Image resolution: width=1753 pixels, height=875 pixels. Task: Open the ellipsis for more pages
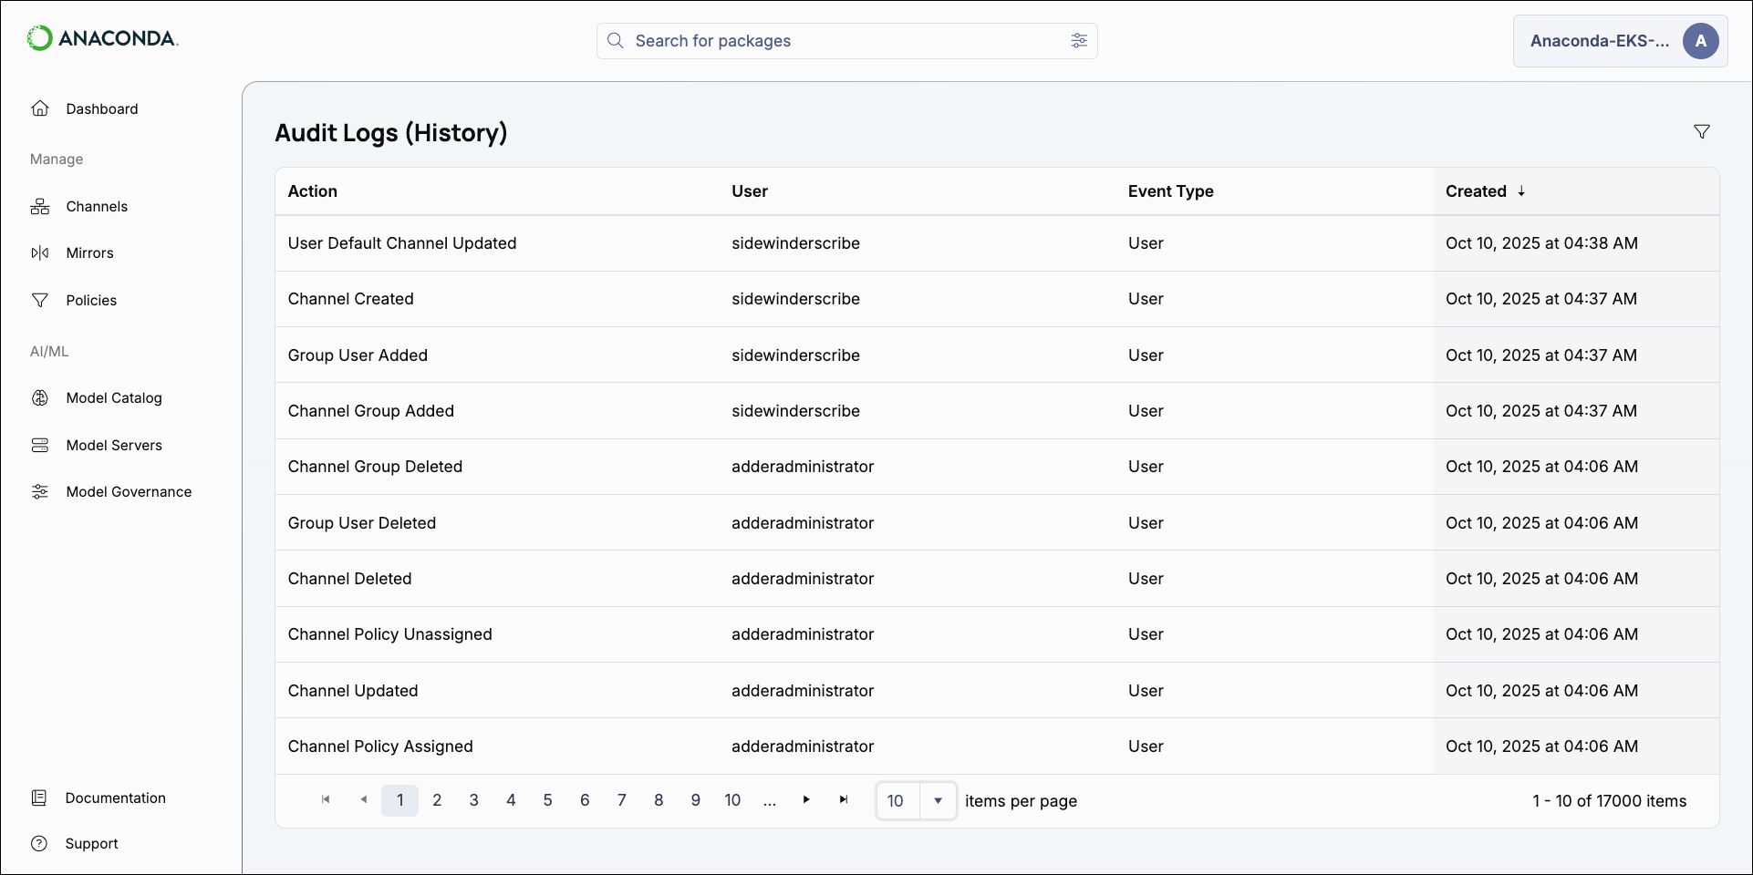(x=769, y=800)
